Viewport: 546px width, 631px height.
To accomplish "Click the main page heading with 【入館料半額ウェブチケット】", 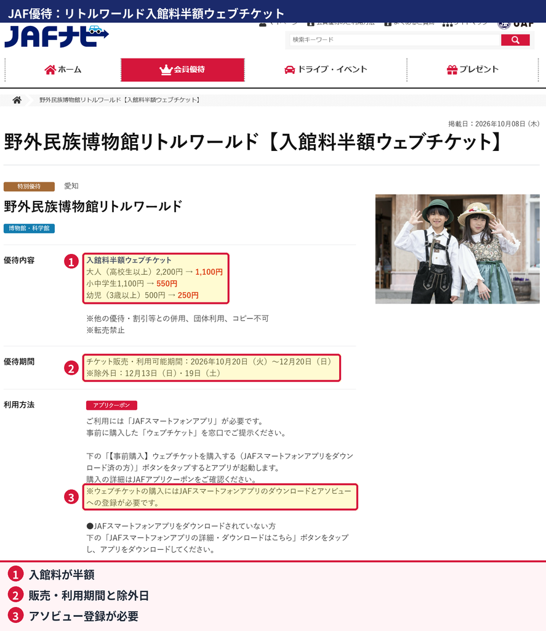I will [x=253, y=142].
